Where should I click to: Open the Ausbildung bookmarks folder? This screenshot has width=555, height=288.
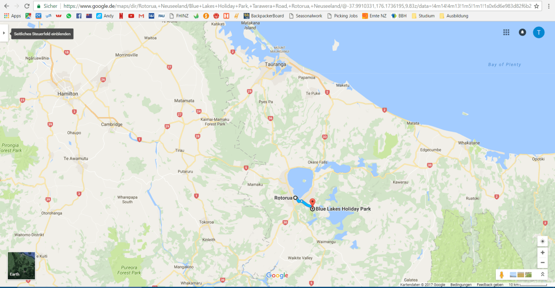454,16
